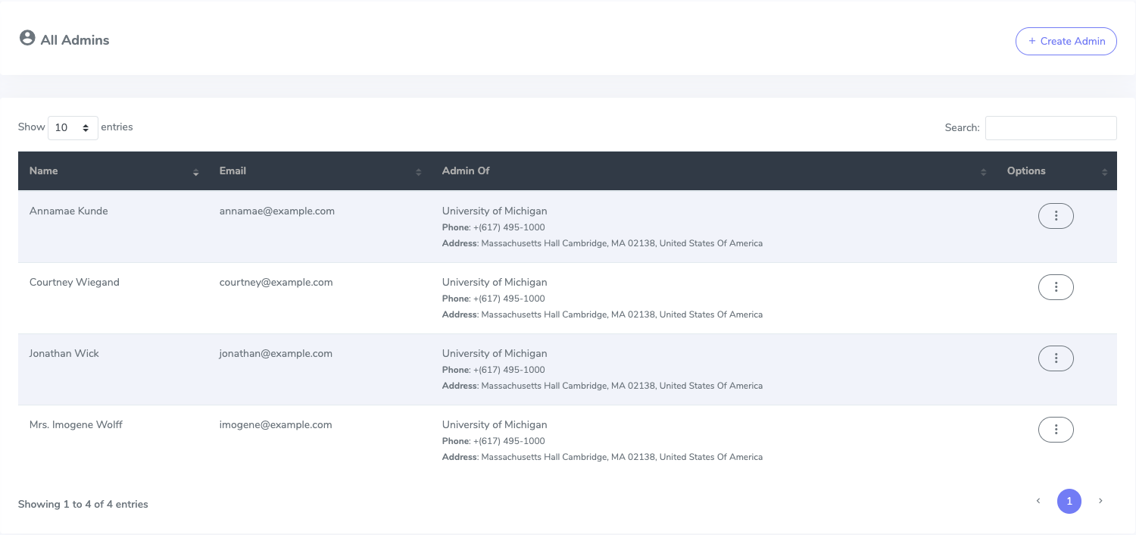The width and height of the screenshot is (1136, 535).
Task: Click the Email column sort arrows
Action: tap(418, 172)
